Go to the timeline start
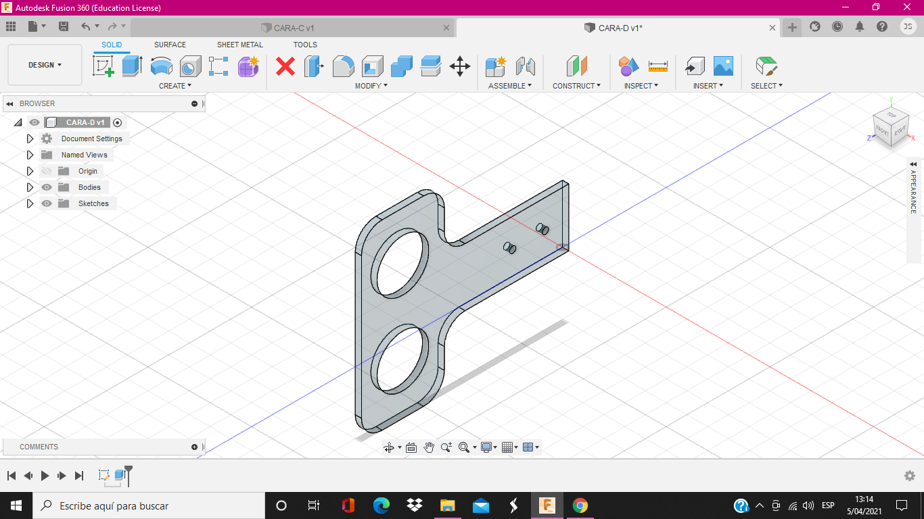Viewport: 924px width, 519px height. tap(11, 476)
